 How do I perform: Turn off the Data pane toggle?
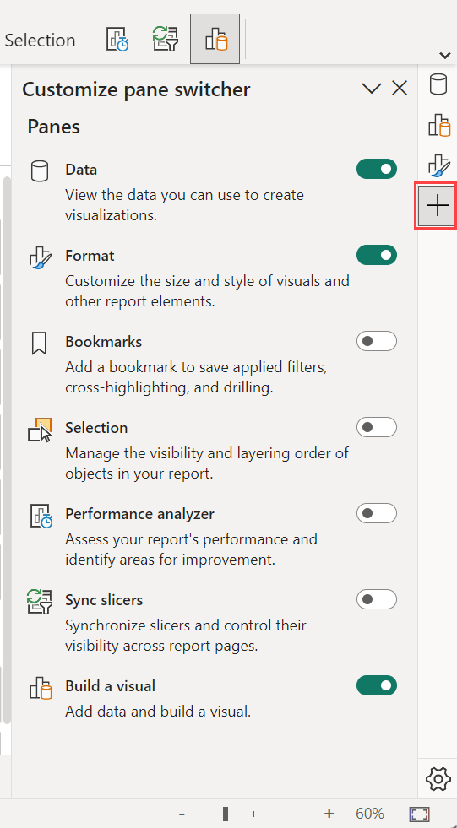click(377, 169)
